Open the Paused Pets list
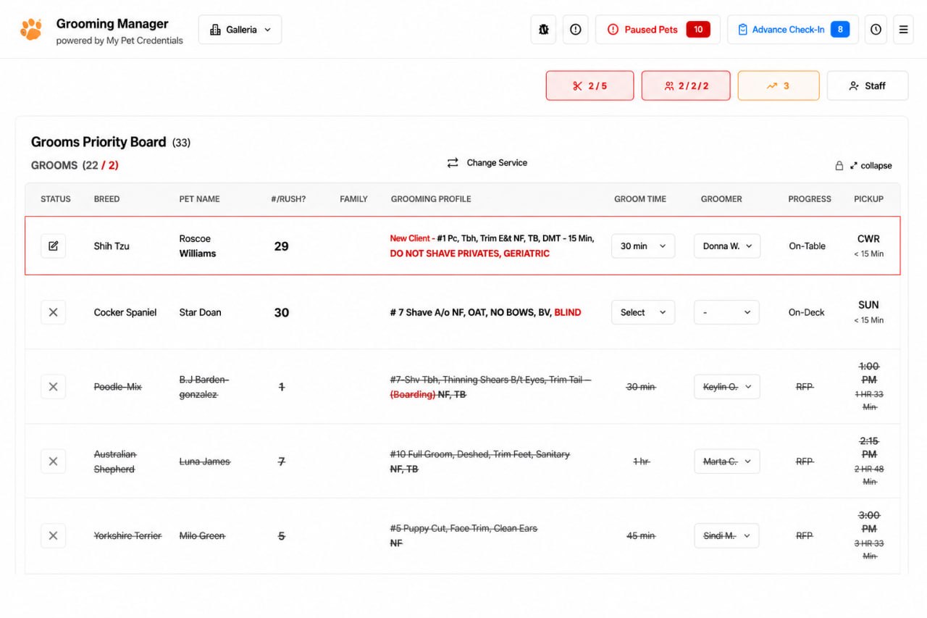Screen dimensions: 927x618 [658, 30]
